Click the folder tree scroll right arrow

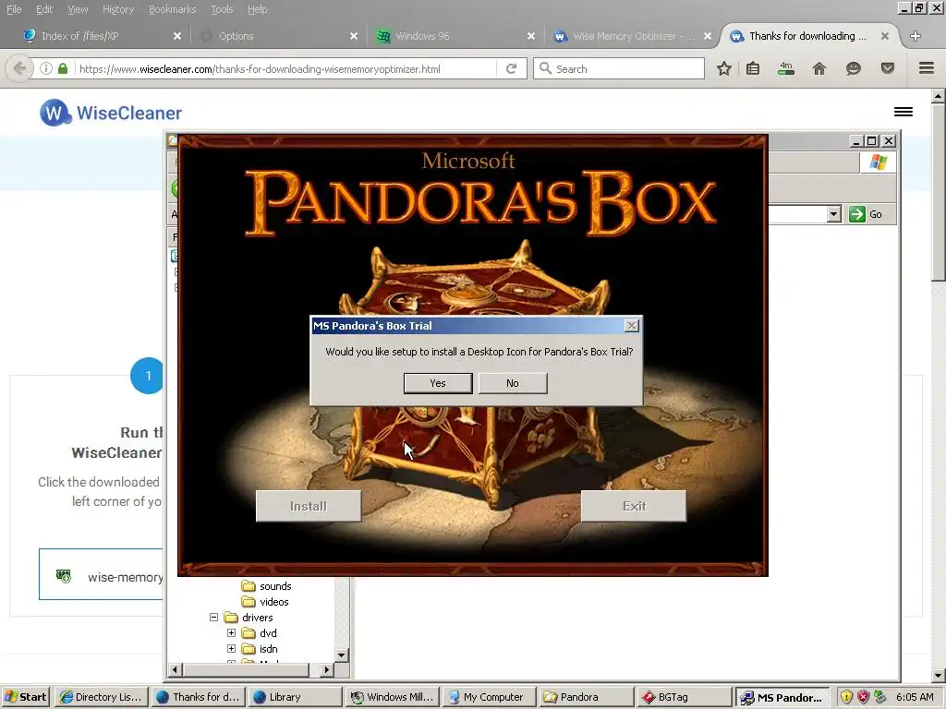point(326,669)
